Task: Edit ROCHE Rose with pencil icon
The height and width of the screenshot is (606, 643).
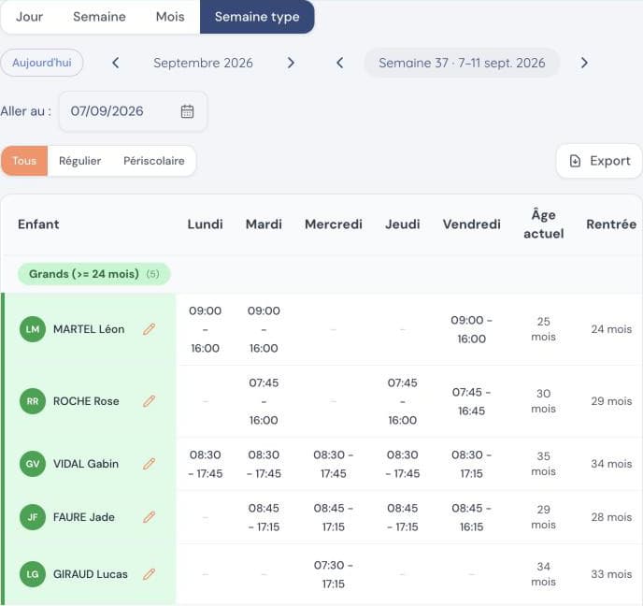Action: click(150, 401)
